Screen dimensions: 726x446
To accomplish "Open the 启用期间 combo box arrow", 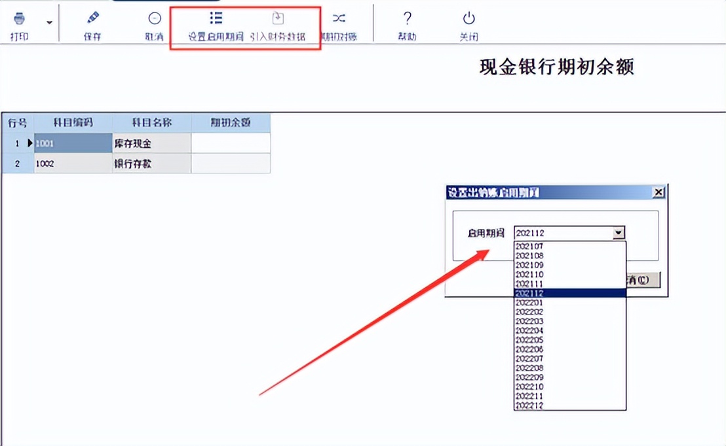I will click(619, 232).
